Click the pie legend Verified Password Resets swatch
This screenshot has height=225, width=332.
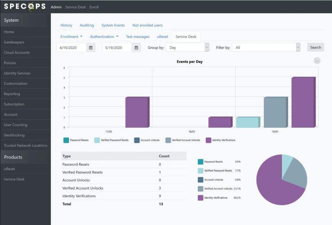pos(200,171)
